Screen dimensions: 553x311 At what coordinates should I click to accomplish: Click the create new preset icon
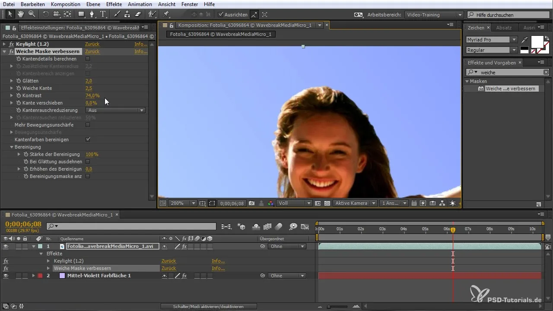(538, 204)
